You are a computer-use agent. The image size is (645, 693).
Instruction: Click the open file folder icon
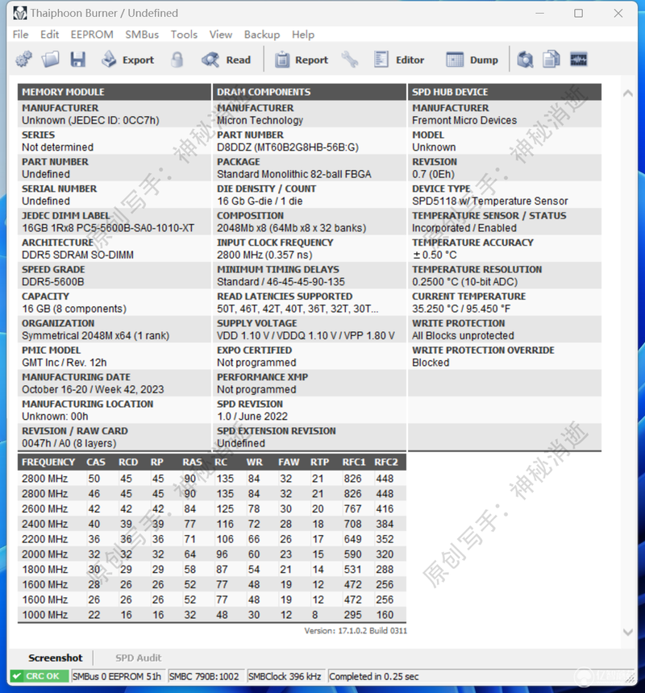[51, 59]
